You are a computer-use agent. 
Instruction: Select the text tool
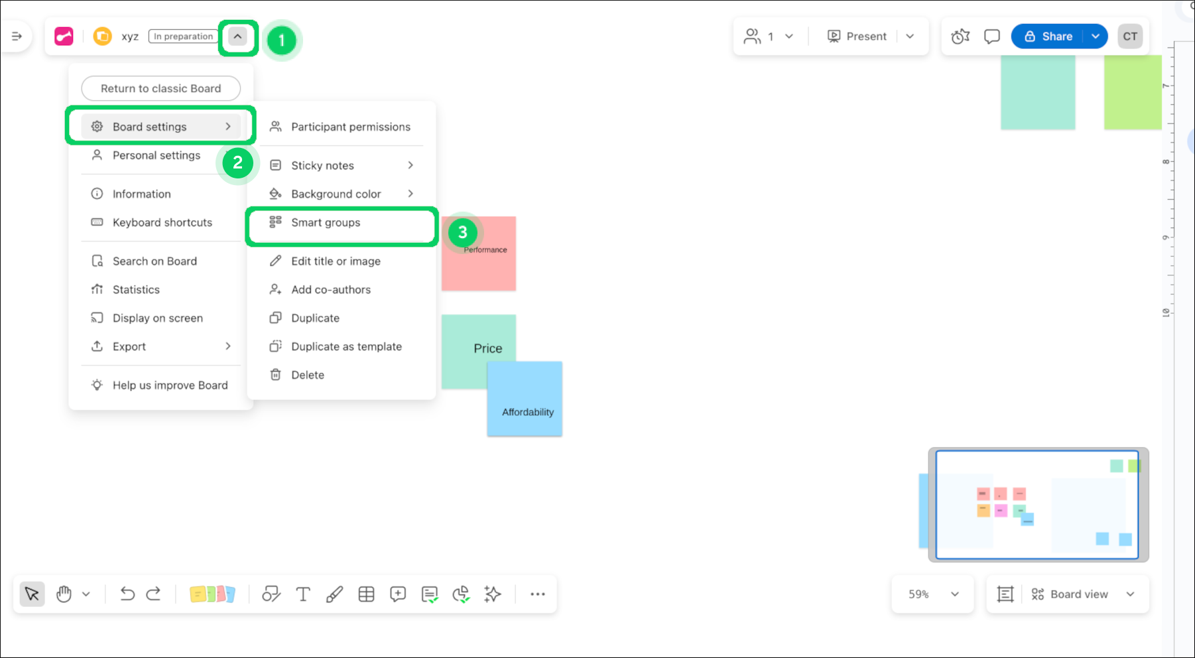tap(303, 594)
